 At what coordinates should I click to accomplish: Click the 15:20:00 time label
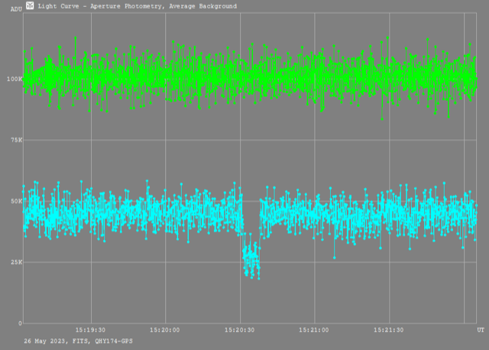coord(165,330)
